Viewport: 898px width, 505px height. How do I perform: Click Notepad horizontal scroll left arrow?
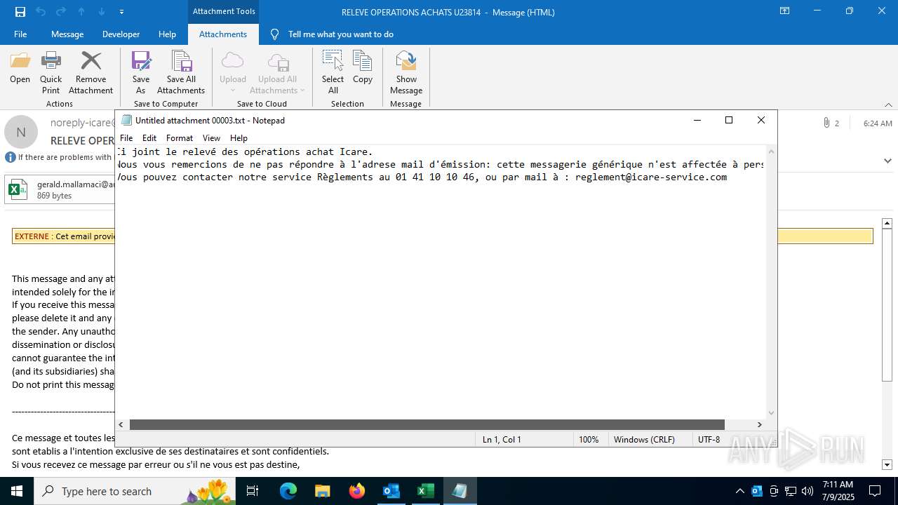121,424
